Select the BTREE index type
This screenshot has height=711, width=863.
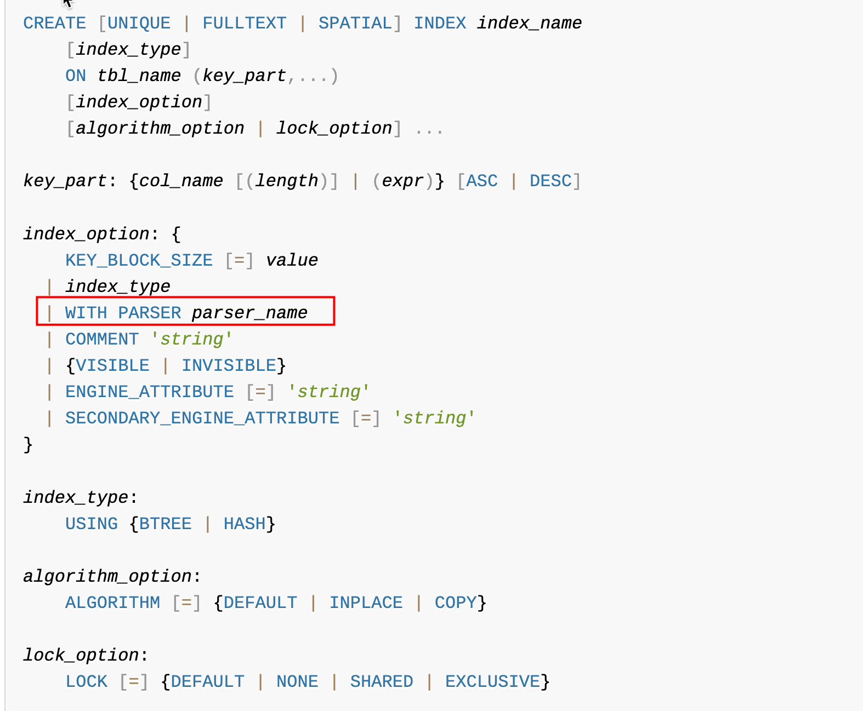coord(165,524)
